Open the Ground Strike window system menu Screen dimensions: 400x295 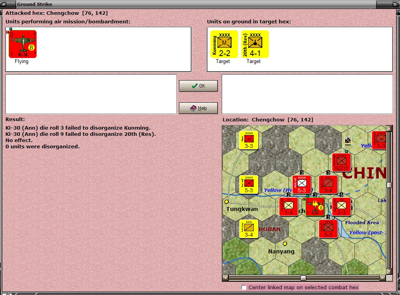coord(4,4)
